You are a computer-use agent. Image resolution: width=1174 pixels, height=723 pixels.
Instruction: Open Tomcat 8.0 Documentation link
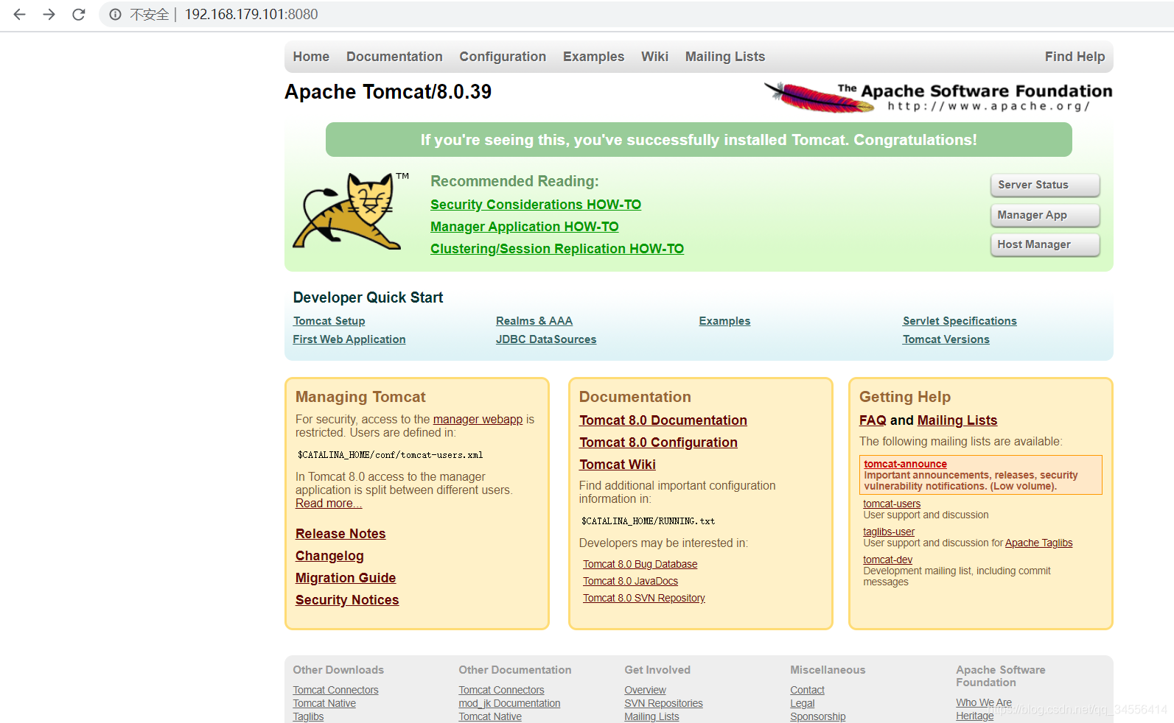(663, 420)
